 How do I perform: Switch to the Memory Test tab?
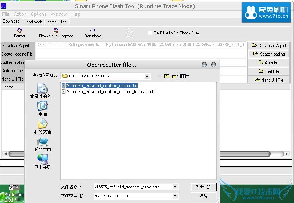(x=57, y=22)
